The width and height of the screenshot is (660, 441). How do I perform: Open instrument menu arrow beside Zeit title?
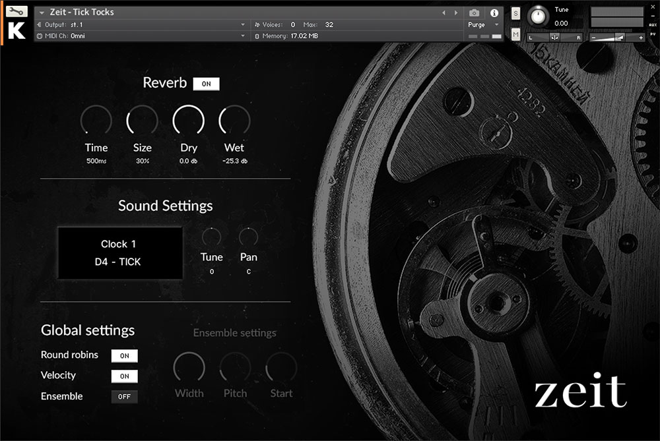click(x=42, y=13)
